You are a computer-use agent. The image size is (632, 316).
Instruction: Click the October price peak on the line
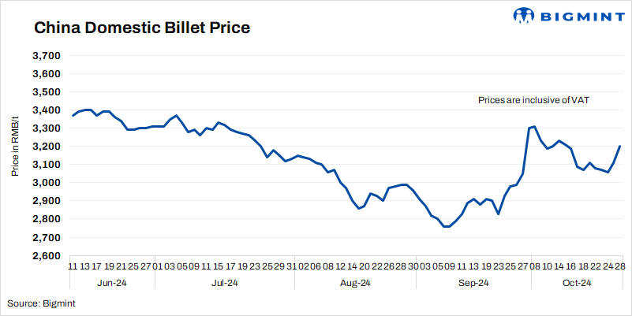point(534,126)
